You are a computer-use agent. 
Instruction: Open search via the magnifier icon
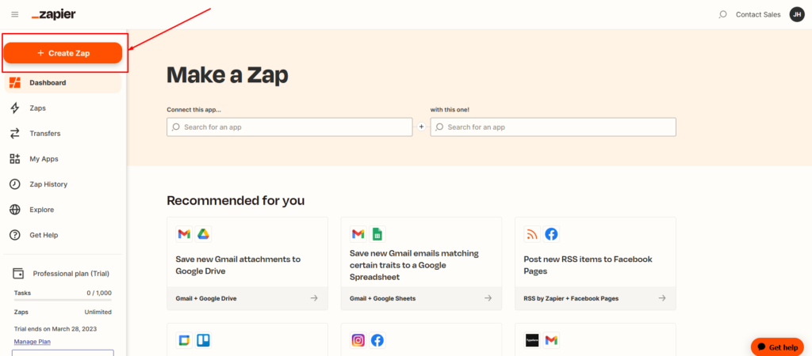click(723, 14)
